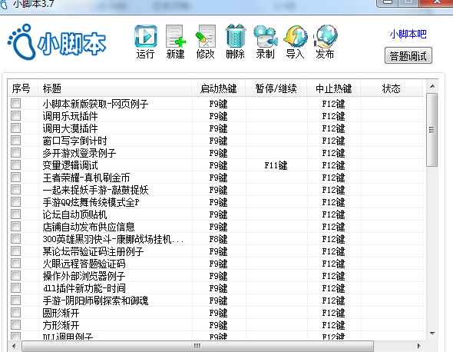Check the box for 小脚本新版获取-网页例子
The width and height of the screenshot is (453, 352).
(x=15, y=103)
